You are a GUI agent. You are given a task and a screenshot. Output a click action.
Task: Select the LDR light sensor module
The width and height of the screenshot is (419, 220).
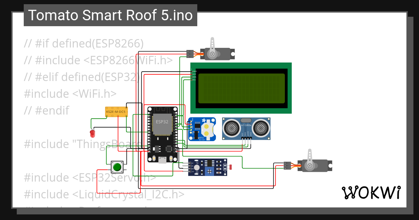pos(208,167)
